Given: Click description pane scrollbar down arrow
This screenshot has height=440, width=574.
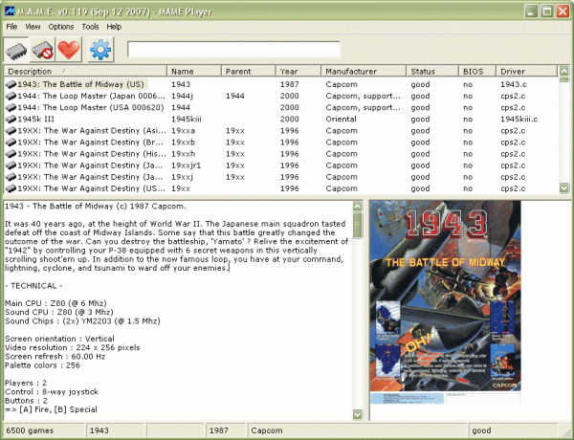Looking at the screenshot, I should coord(357,414).
